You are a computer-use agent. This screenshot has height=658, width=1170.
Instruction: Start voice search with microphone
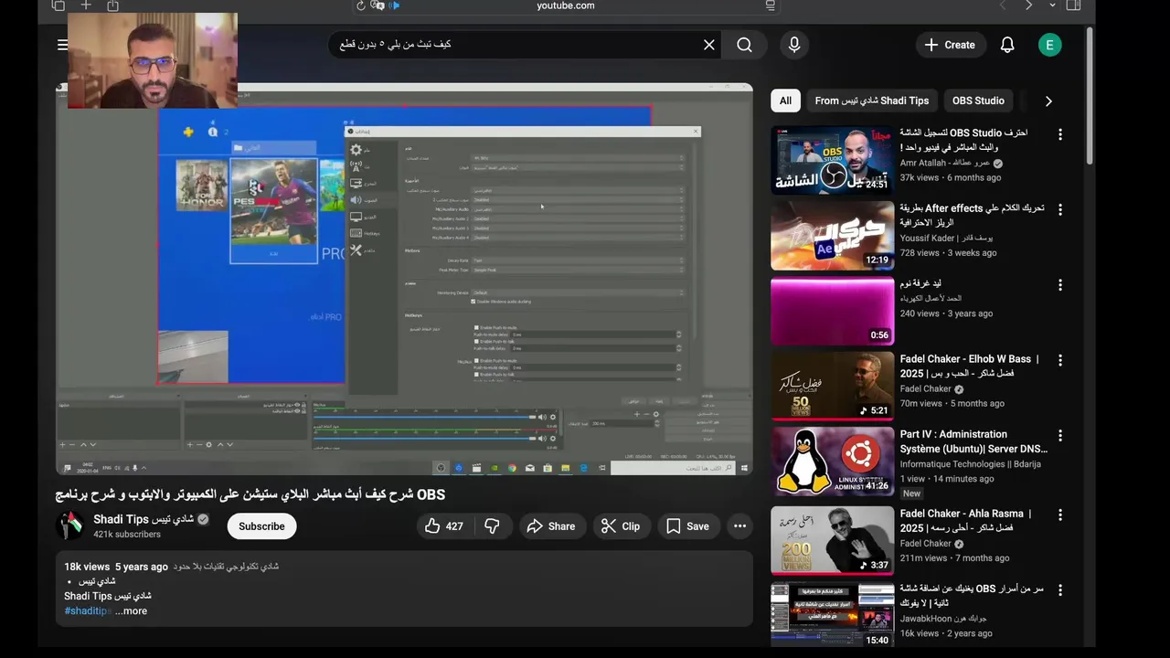click(x=794, y=45)
